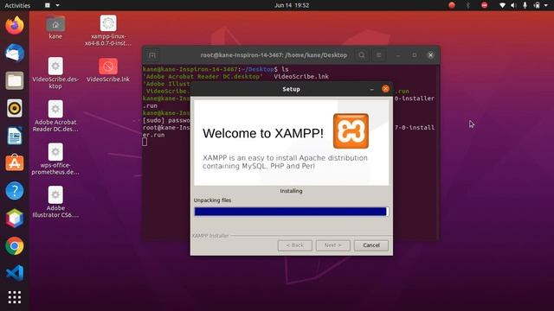This screenshot has width=554, height=311.
Task: Click the new tab icon in terminal
Action: click(x=152, y=55)
